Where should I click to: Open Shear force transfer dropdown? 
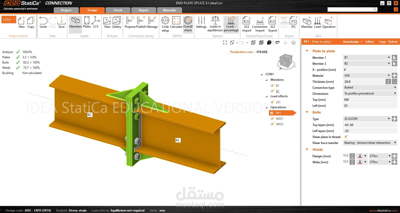pos(370,143)
